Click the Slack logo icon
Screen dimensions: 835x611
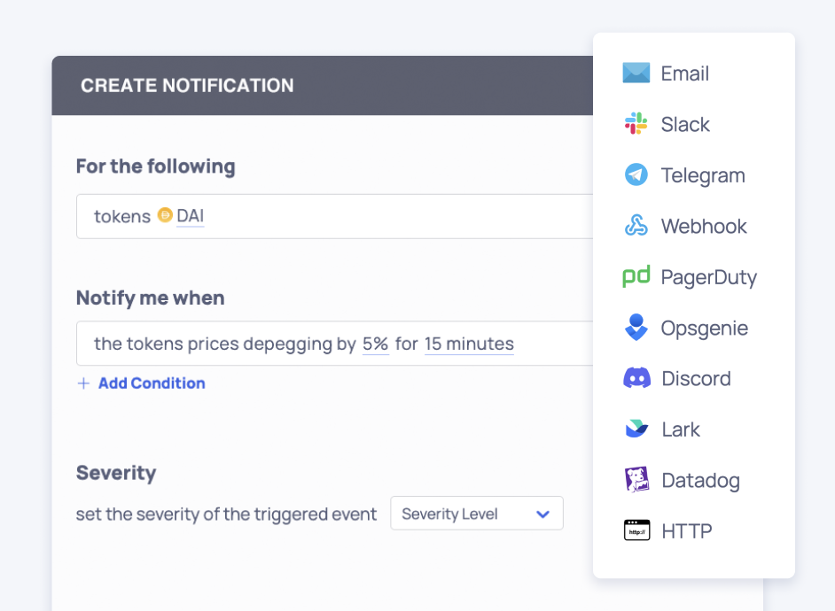click(636, 124)
